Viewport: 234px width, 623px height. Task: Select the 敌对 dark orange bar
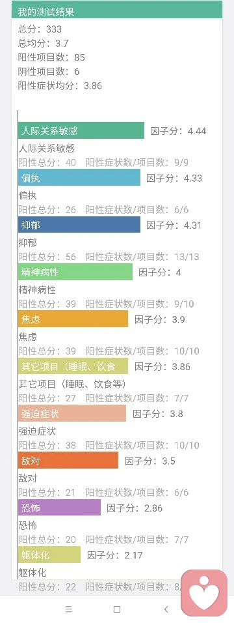pyautogui.click(x=68, y=460)
